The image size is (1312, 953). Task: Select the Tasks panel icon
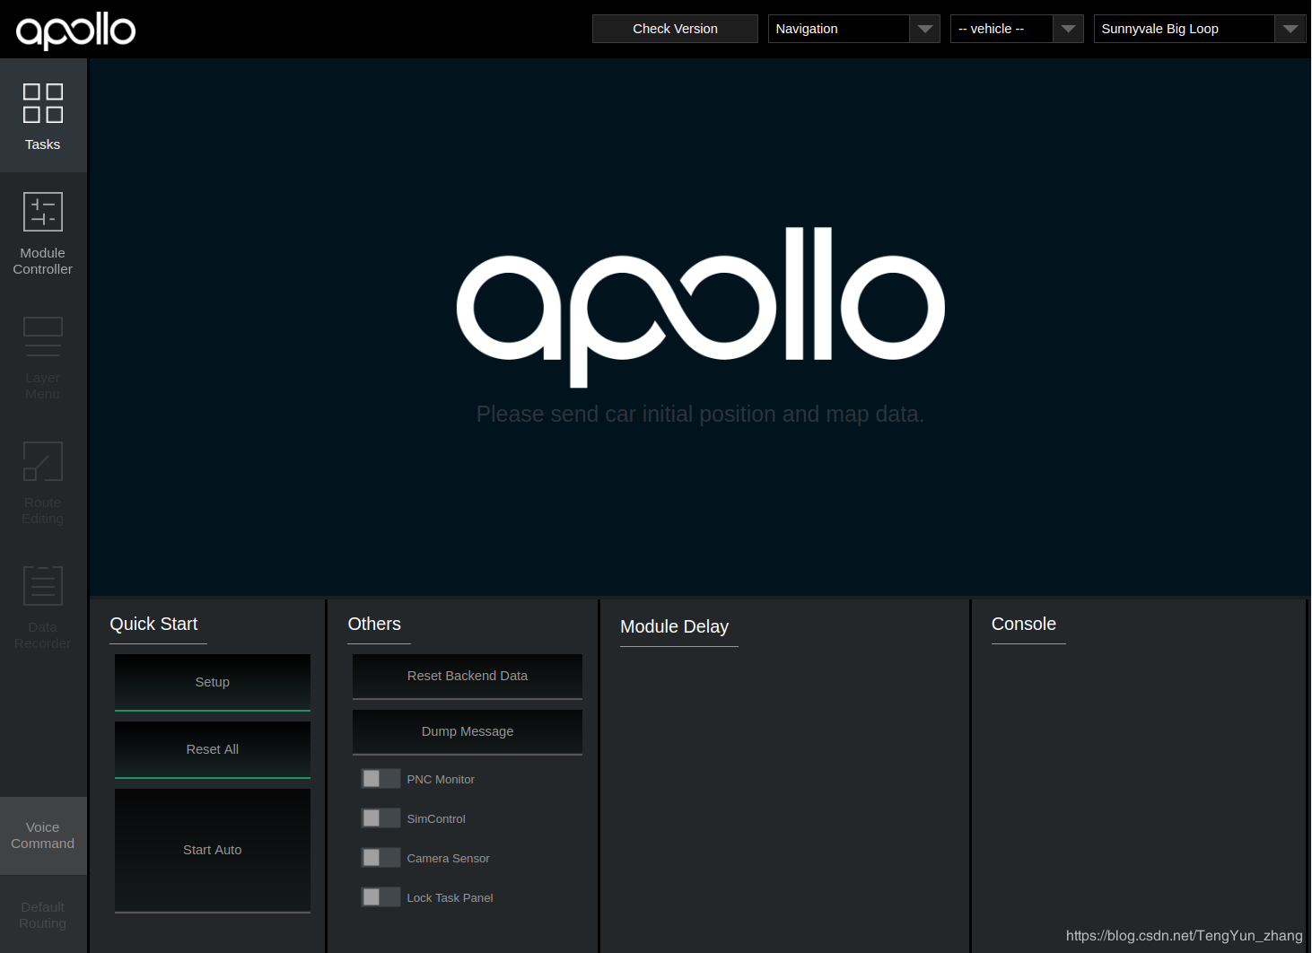42,117
